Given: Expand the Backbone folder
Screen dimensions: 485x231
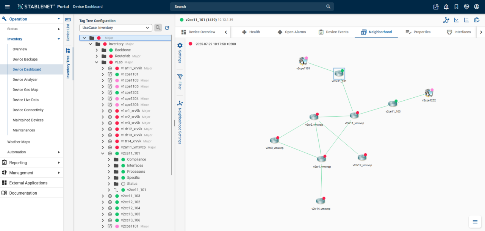Looking at the screenshot, I should click(97, 50).
